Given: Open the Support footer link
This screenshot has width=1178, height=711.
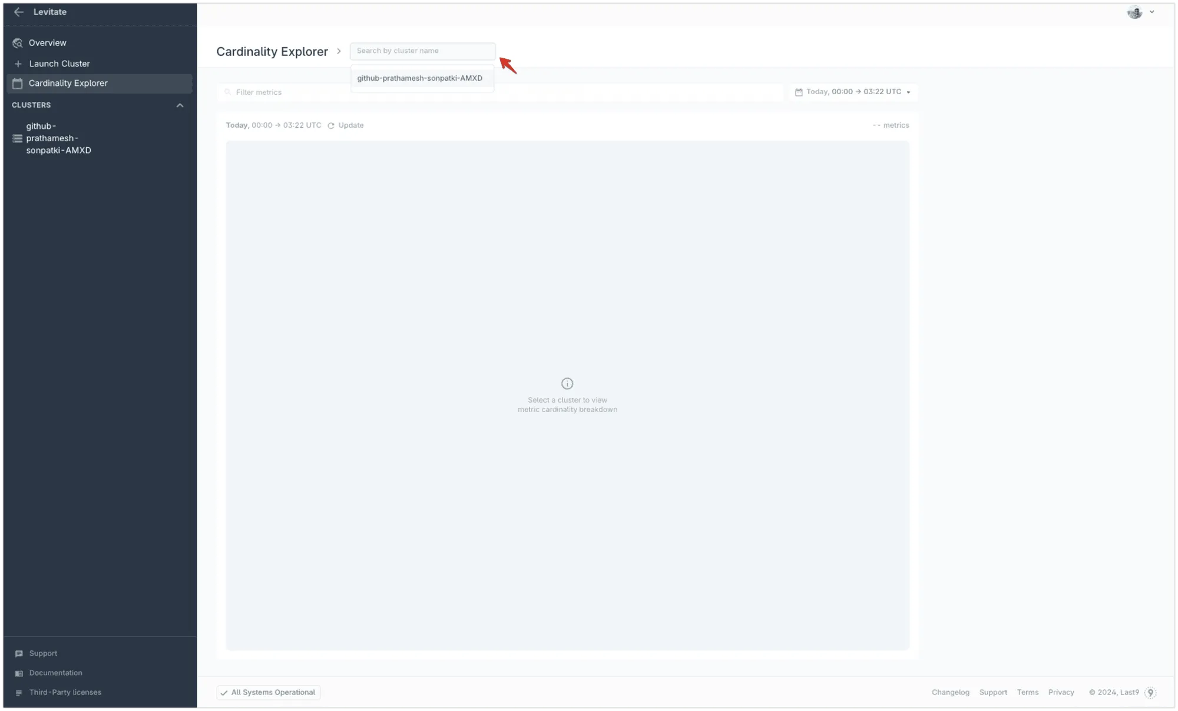Looking at the screenshot, I should click(993, 692).
